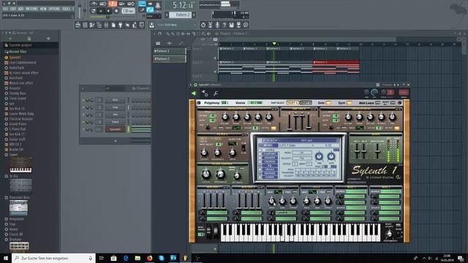The image size is (468, 263).
Task: Click the record button in transport
Action: coord(116,11)
